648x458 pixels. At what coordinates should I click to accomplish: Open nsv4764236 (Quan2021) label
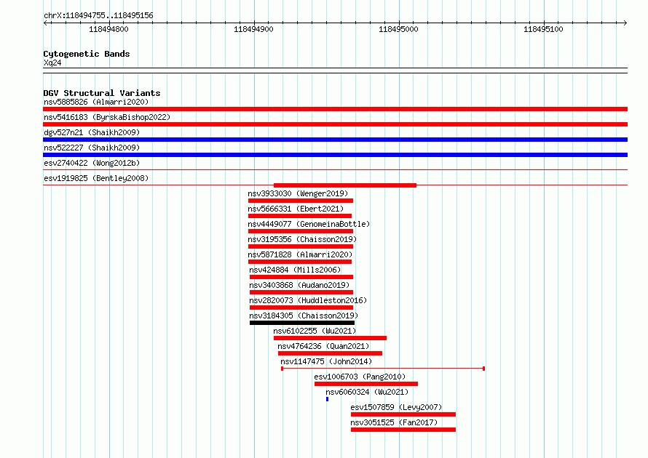(323, 346)
